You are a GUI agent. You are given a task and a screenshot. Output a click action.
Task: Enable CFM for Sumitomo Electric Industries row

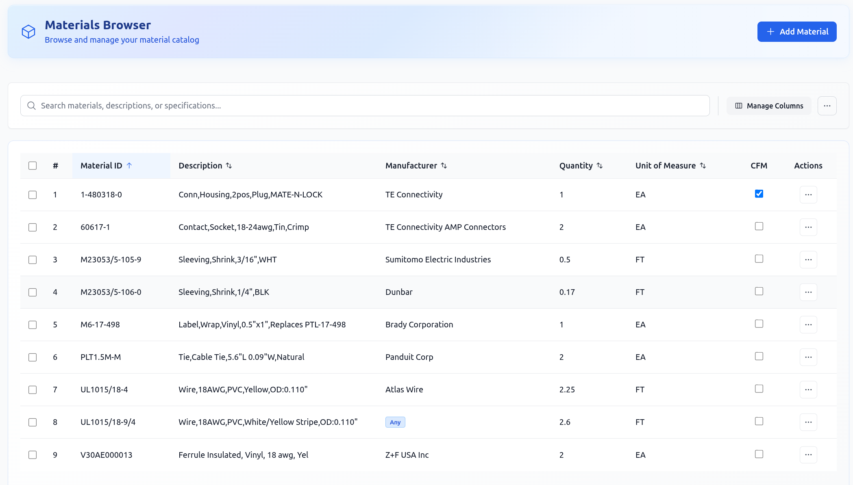click(759, 259)
